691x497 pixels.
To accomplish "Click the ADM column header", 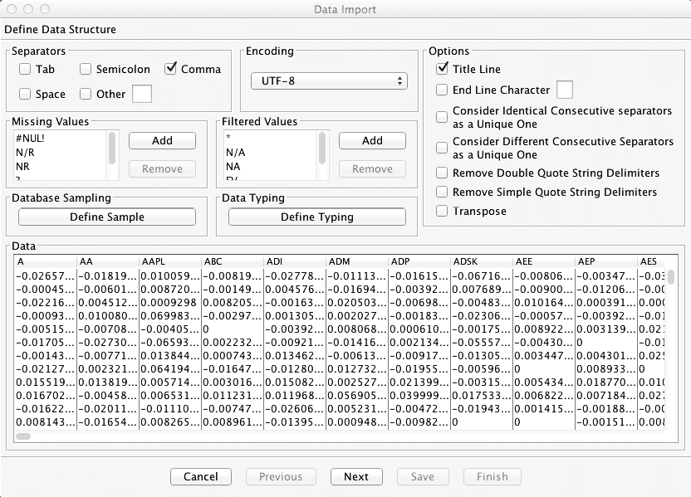I will [357, 261].
